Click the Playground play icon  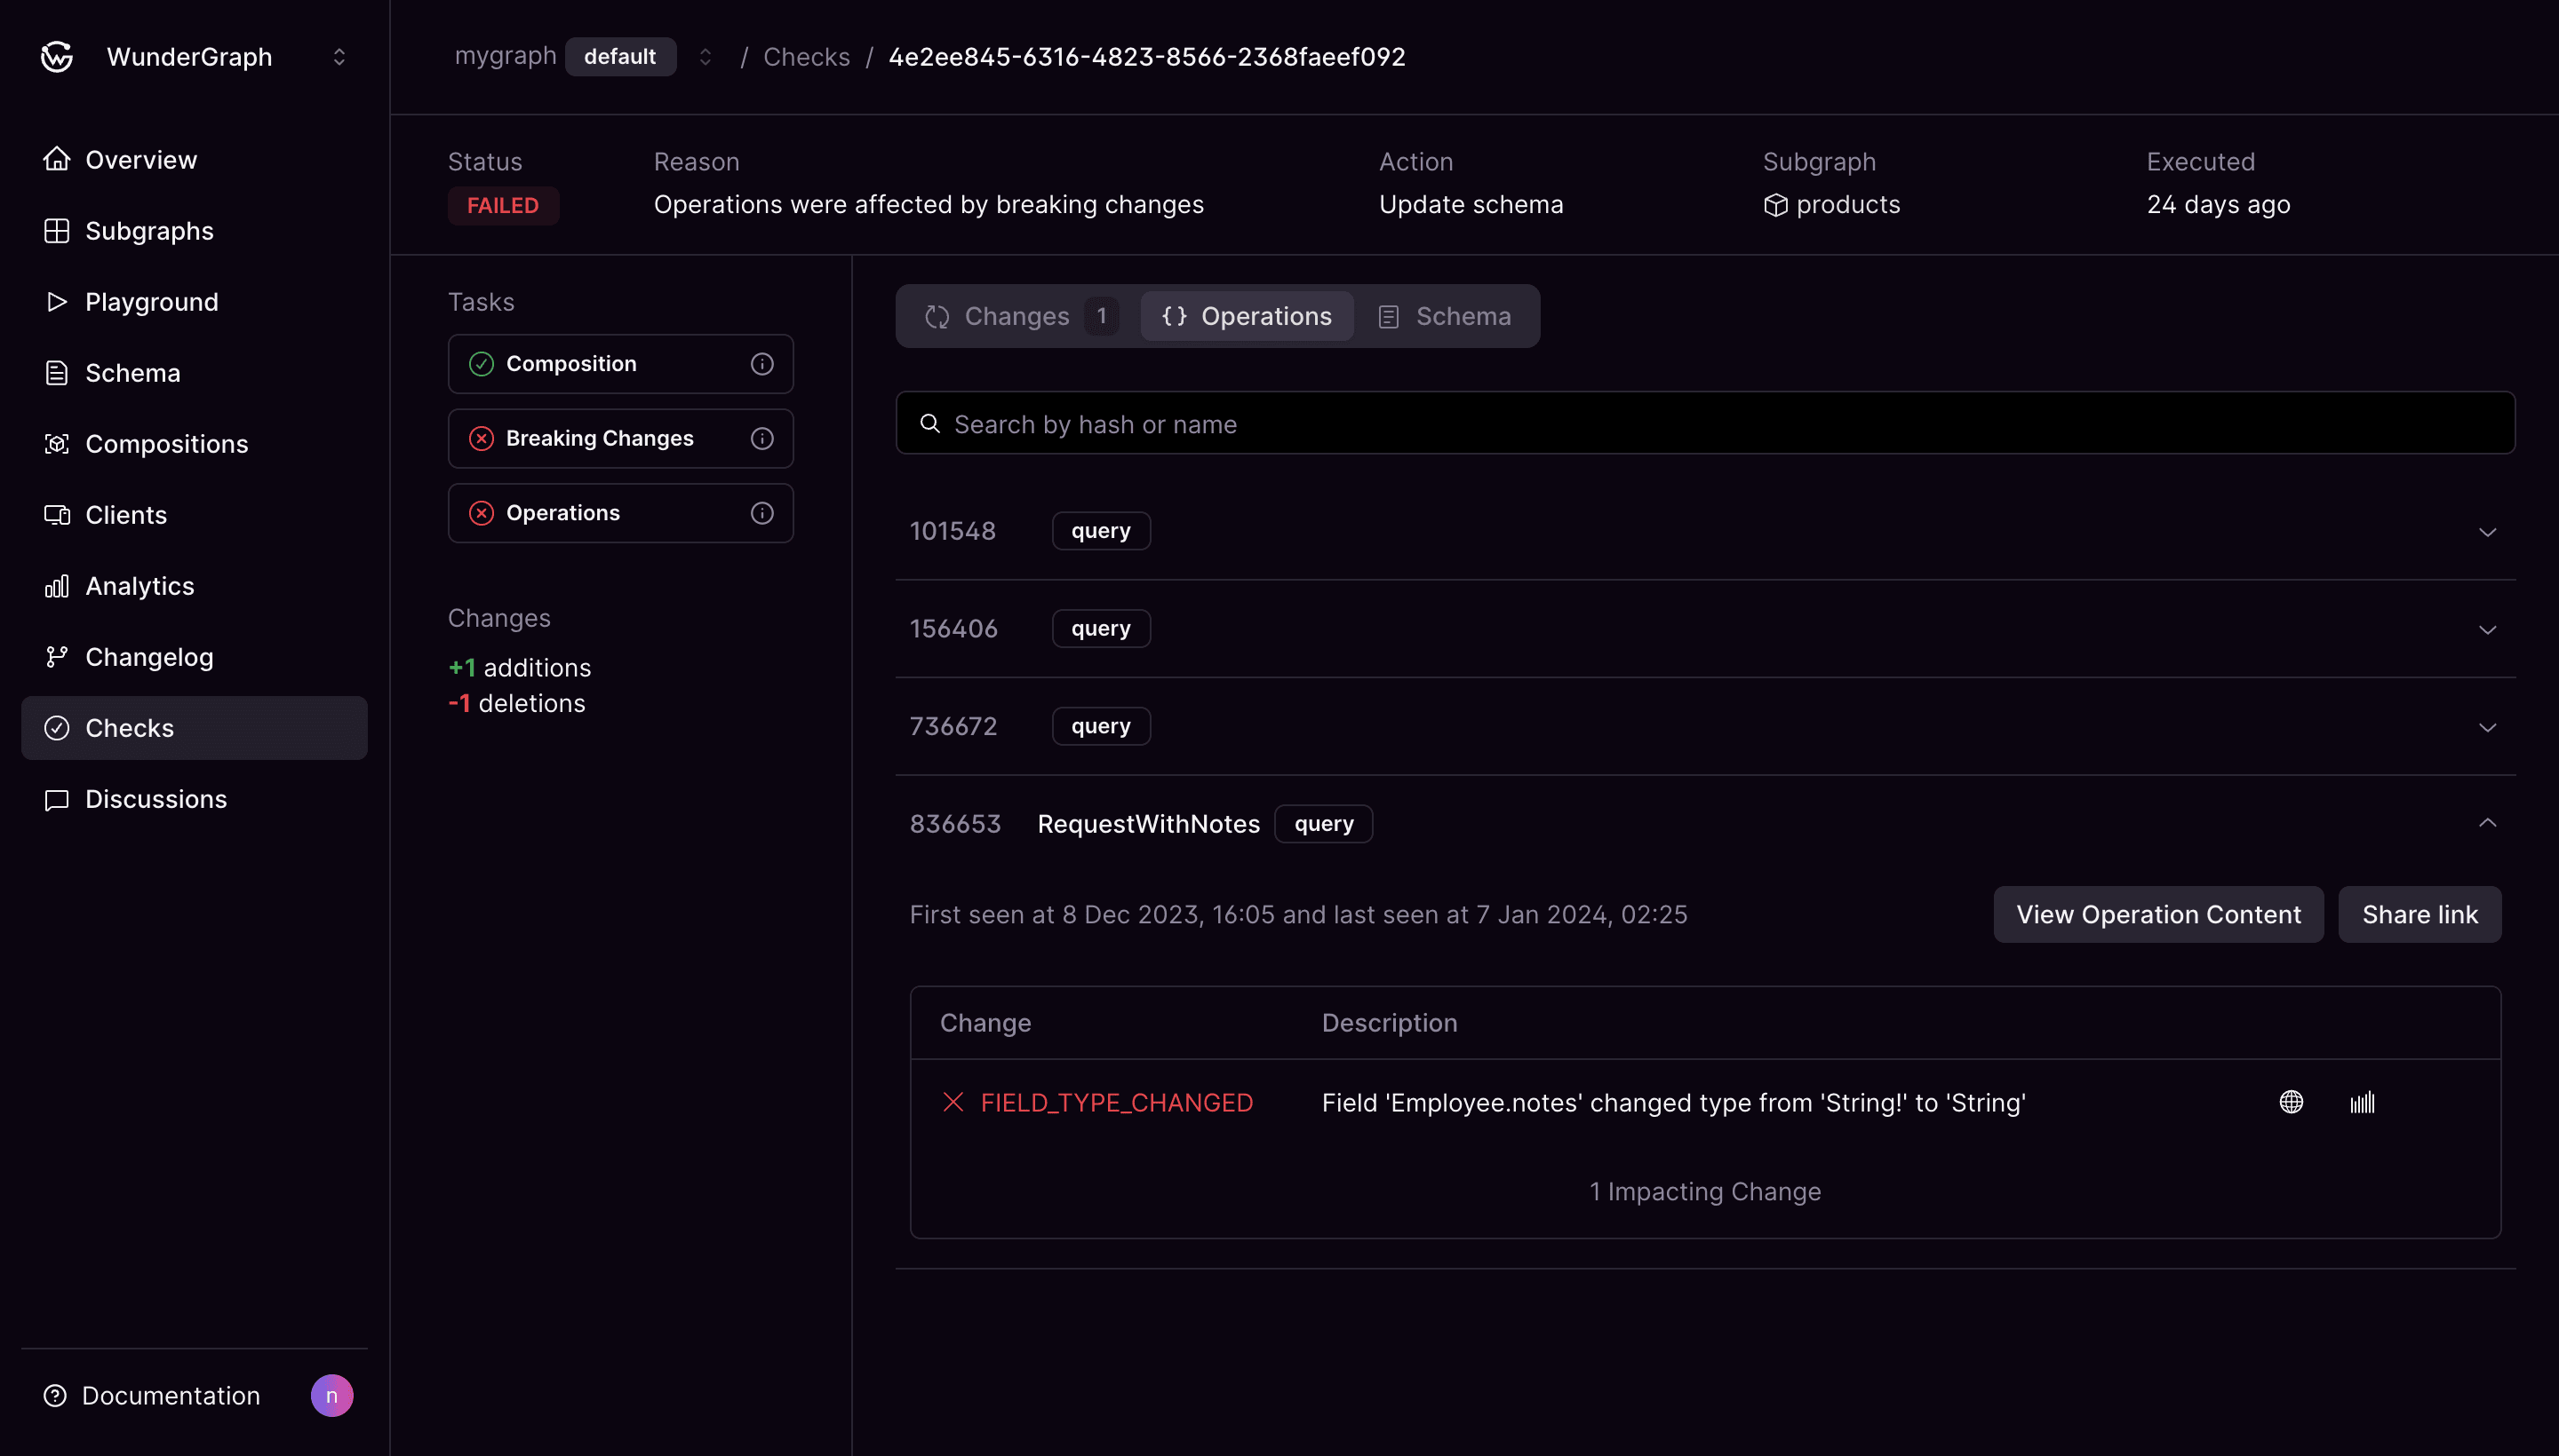click(x=57, y=302)
